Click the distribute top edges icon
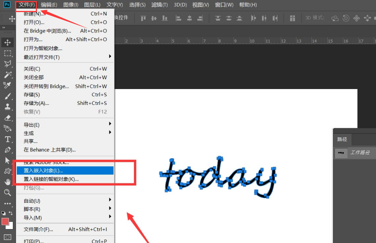376x243 pixels. pyautogui.click(x=218, y=18)
